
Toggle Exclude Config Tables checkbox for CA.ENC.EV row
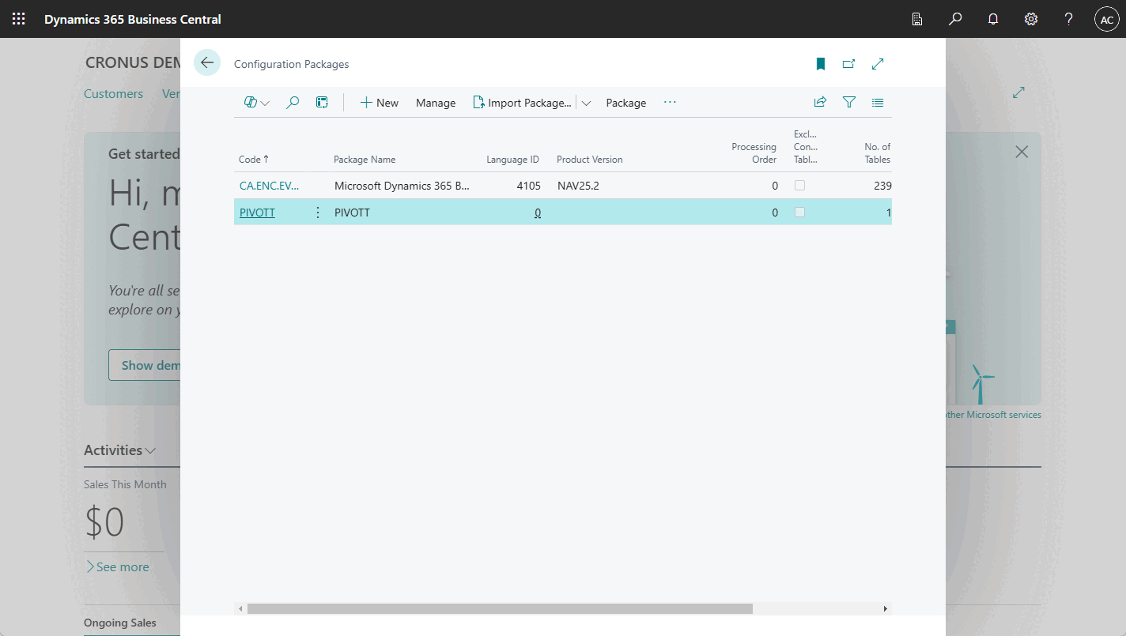coord(799,186)
